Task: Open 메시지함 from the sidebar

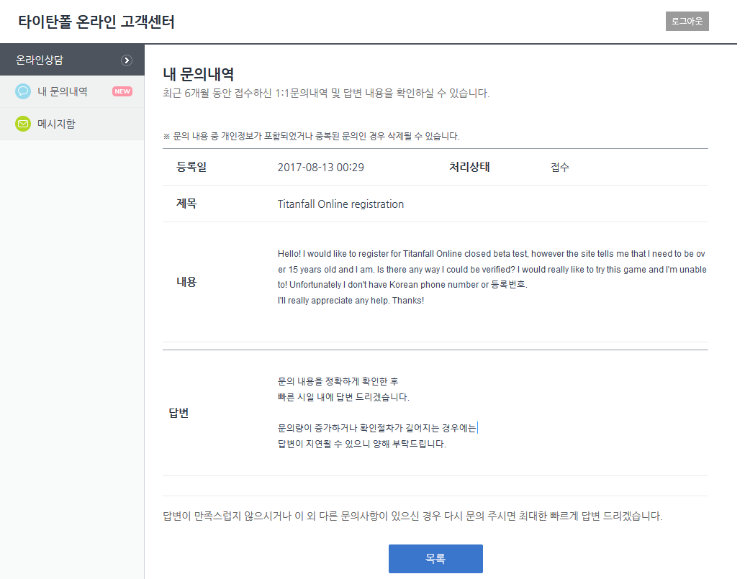Action: coord(56,124)
